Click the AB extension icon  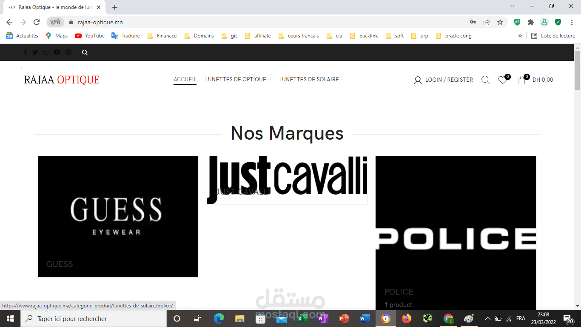(x=517, y=22)
